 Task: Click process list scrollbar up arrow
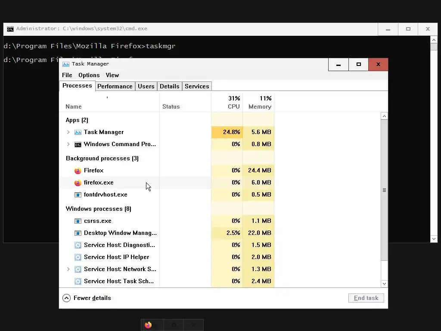[x=384, y=116]
